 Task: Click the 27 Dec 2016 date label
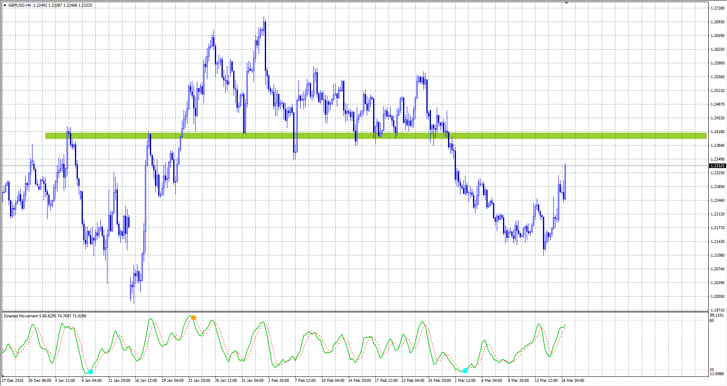pyautogui.click(x=12, y=381)
